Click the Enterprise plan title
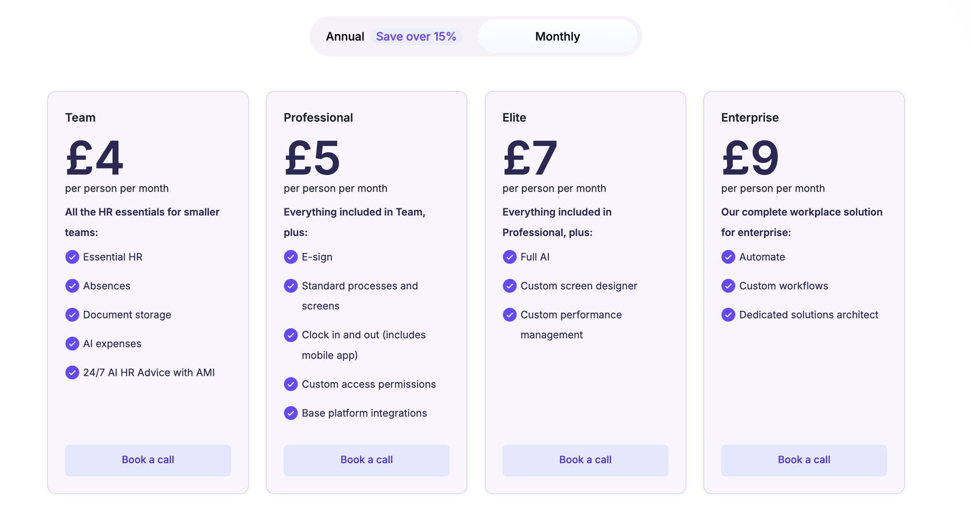 click(750, 118)
